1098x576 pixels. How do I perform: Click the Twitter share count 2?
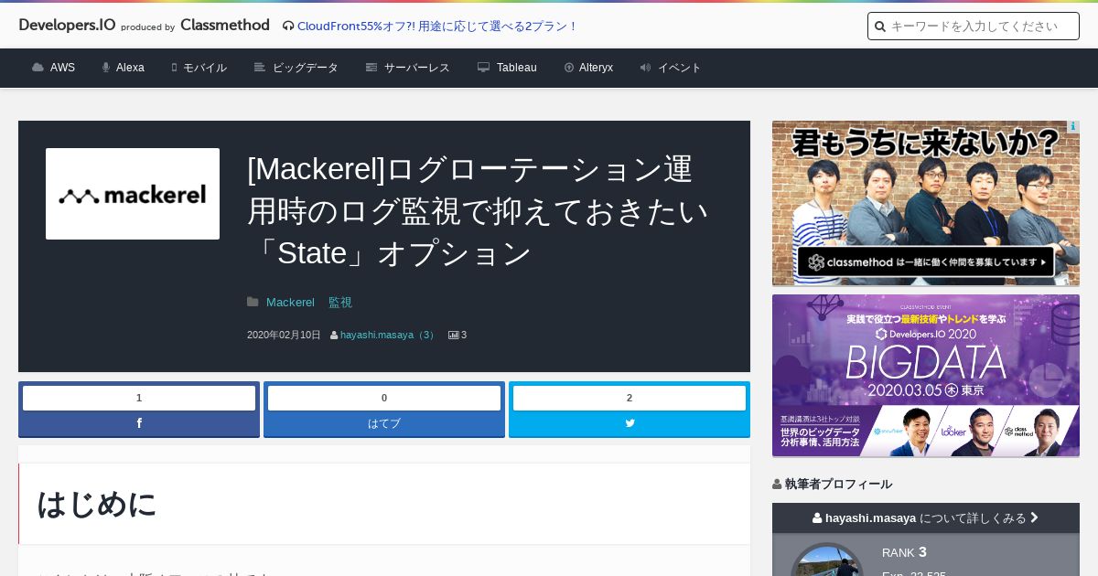click(x=630, y=398)
